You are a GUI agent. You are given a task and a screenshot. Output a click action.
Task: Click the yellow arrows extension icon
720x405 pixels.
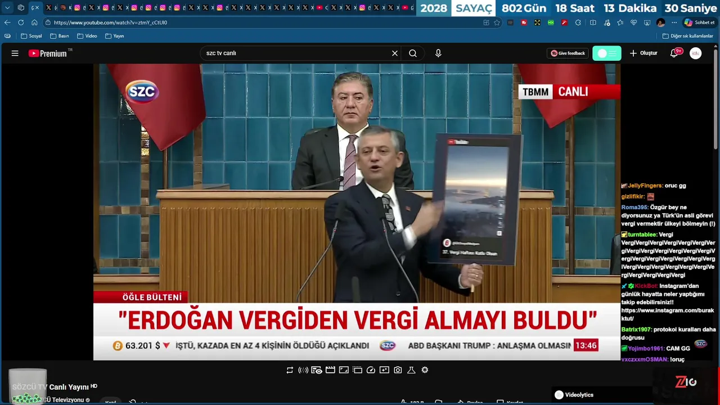point(537,22)
